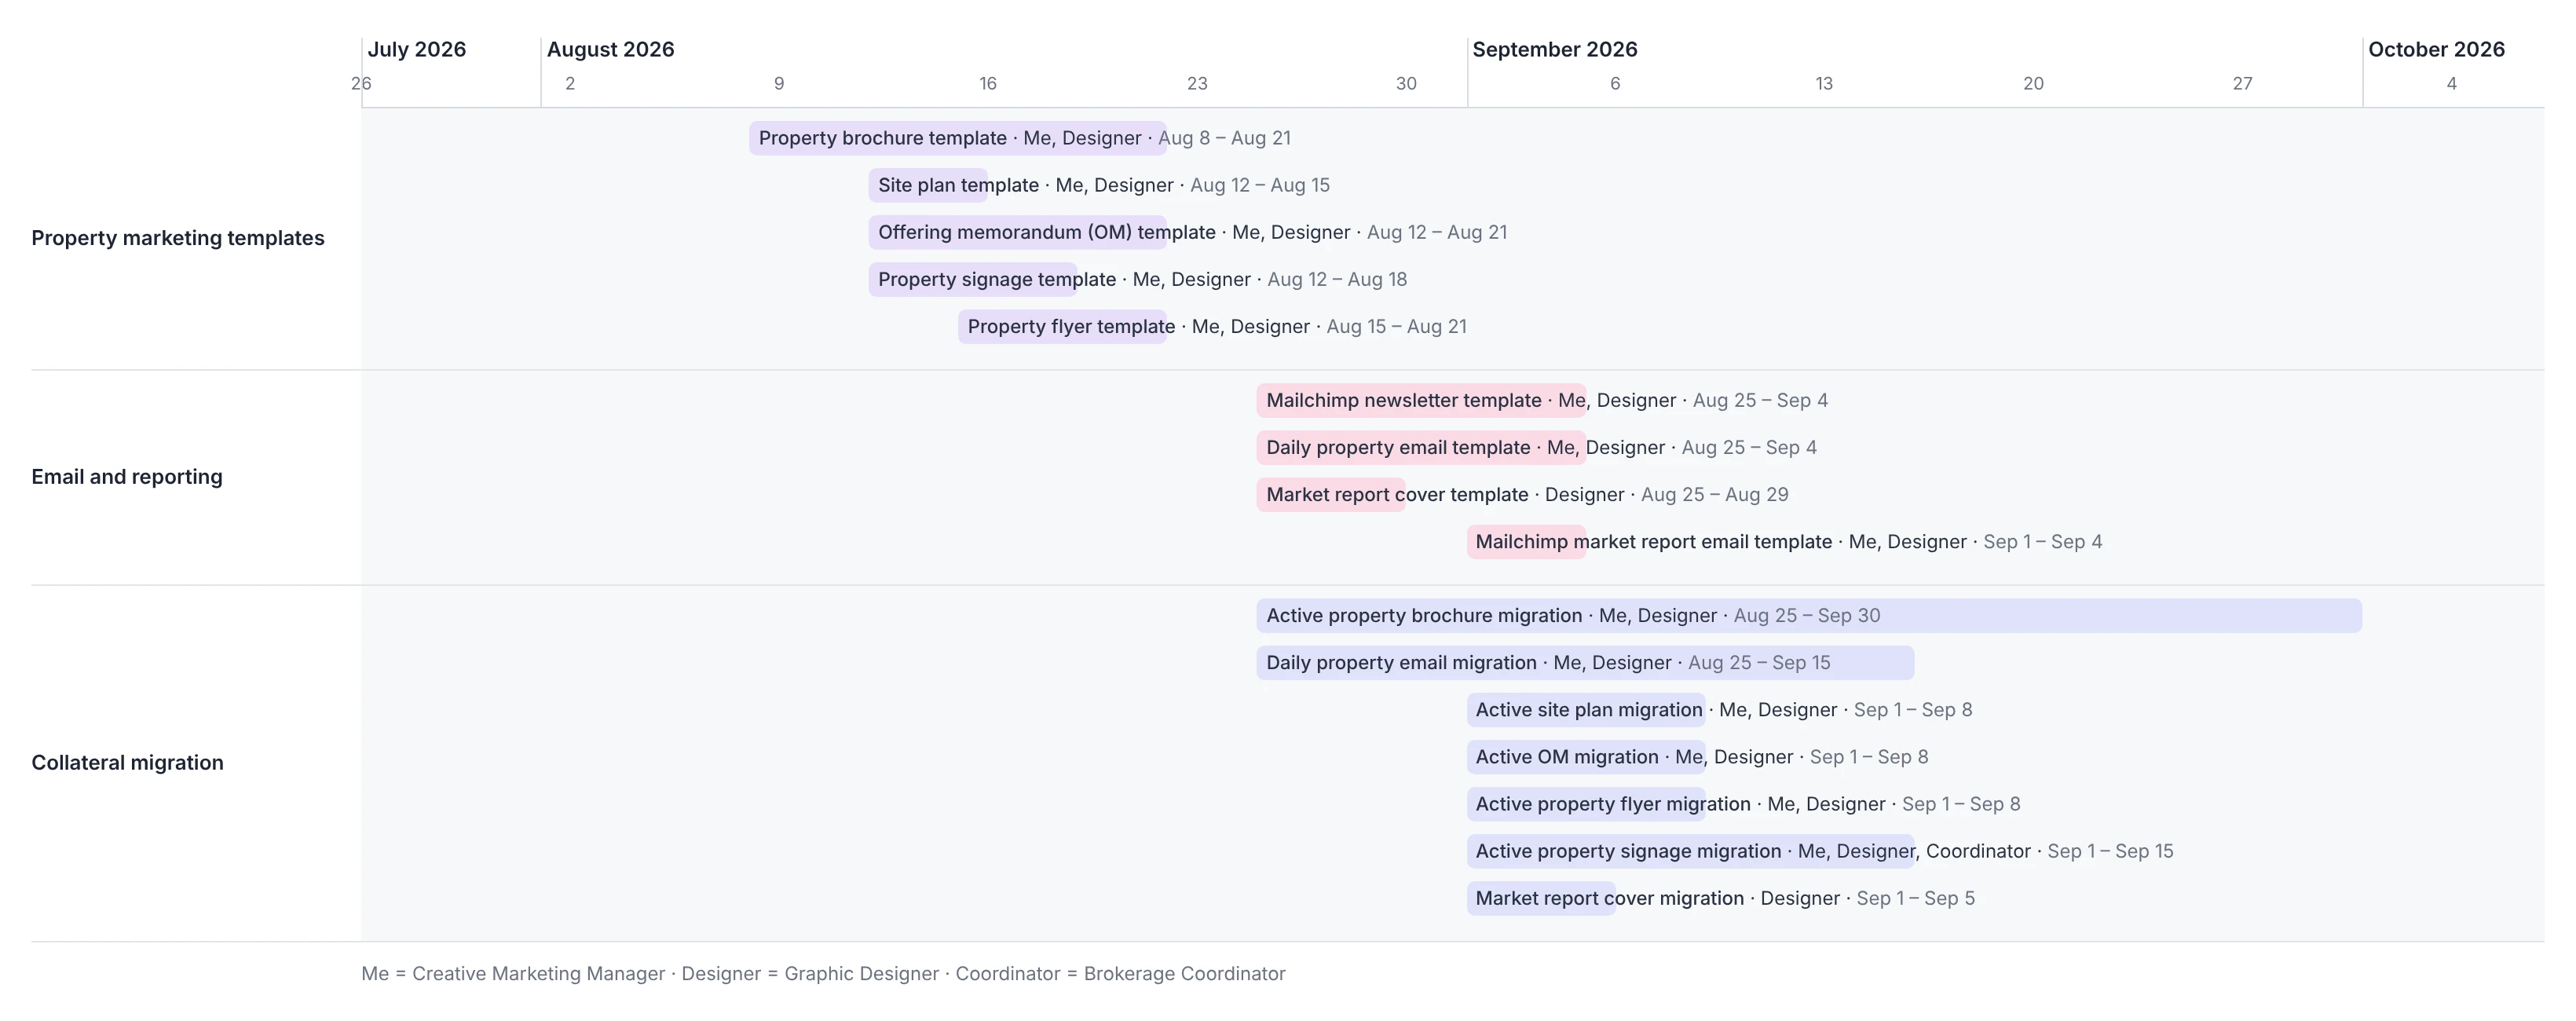
Task: Click the Daily property email migration bar
Action: [1585, 662]
